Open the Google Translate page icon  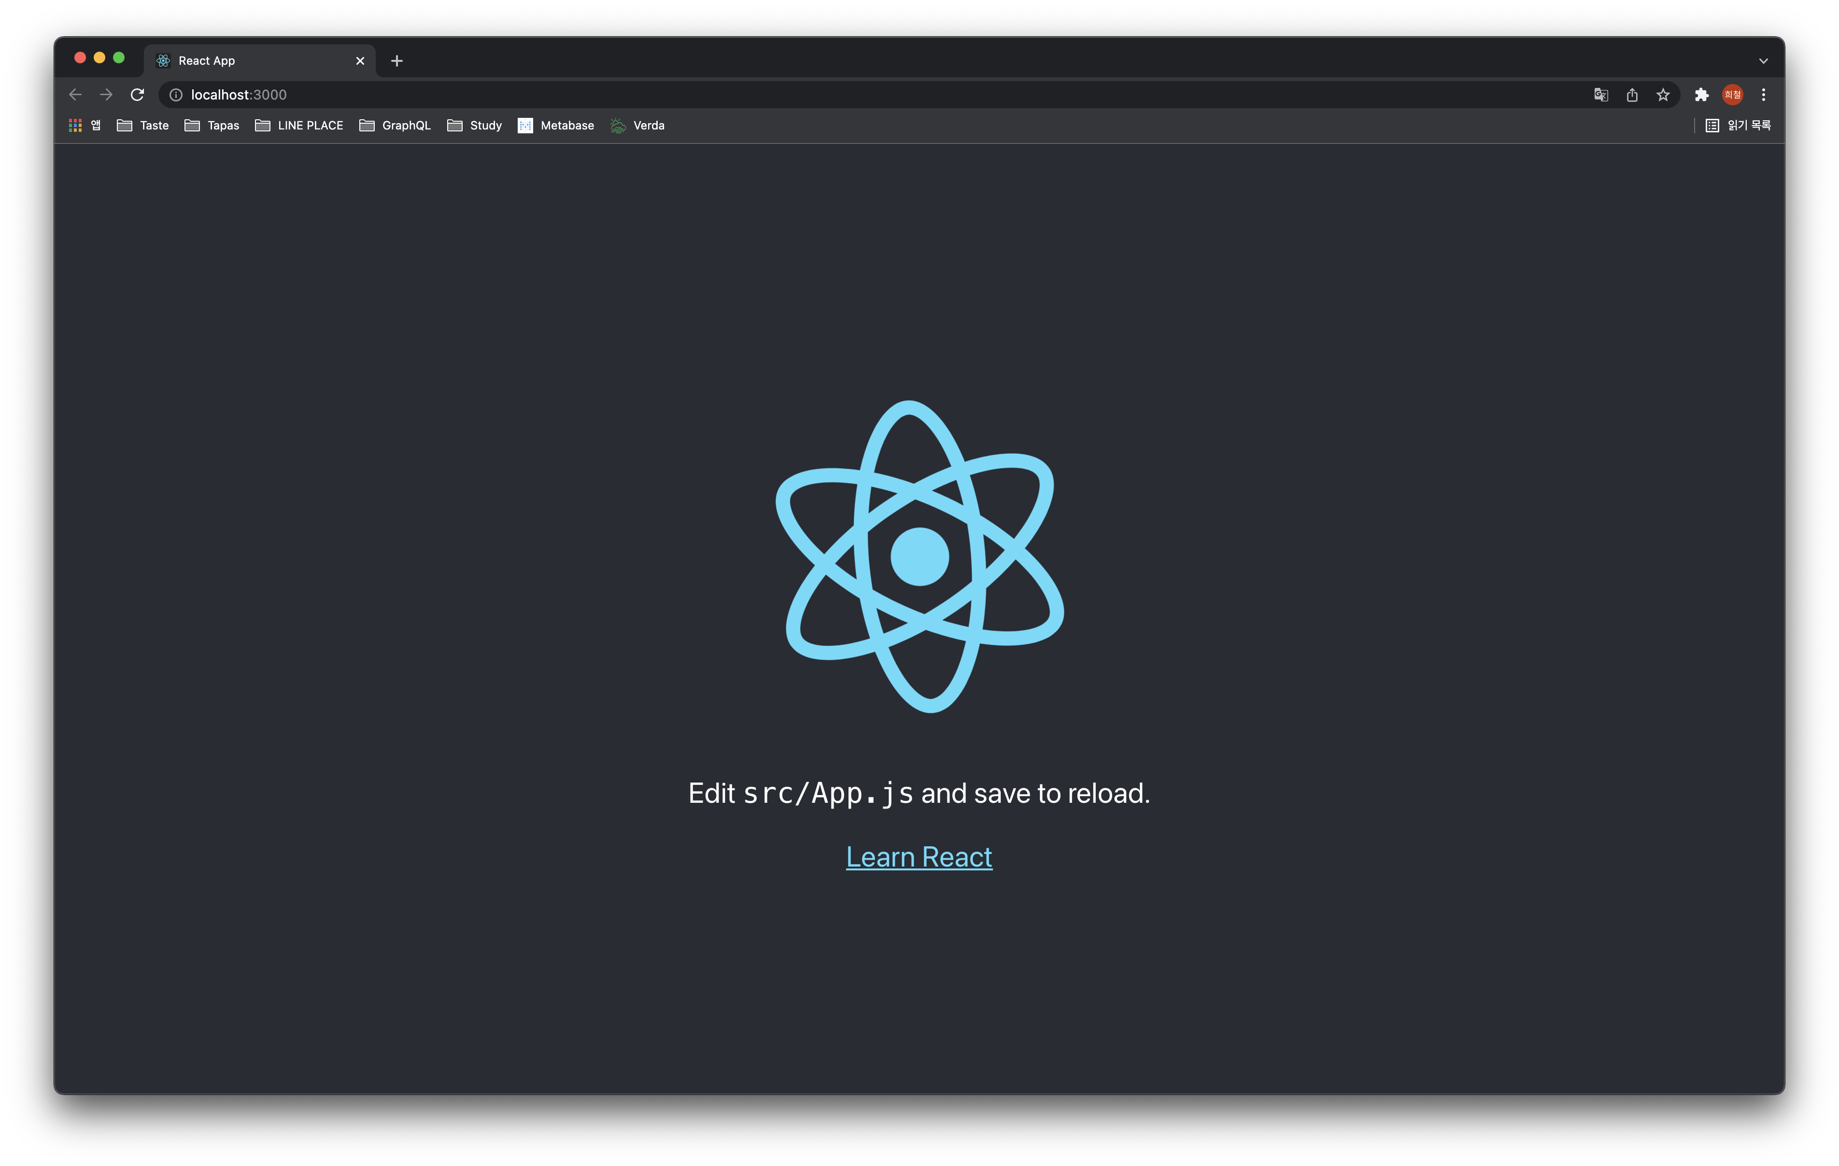1601,95
